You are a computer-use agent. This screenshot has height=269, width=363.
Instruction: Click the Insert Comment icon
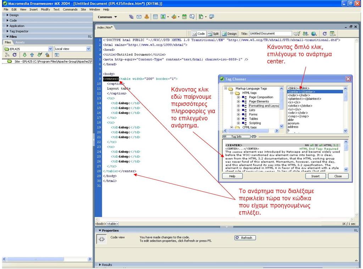tap(192, 17)
